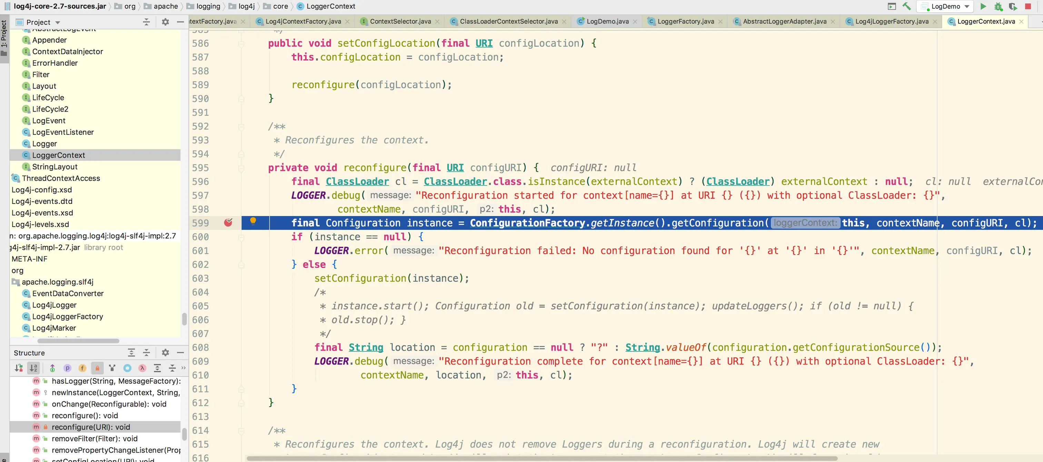Viewport: 1043px width, 462px height.
Task: Open the LogDemo run configuration dropdown
Action: 966,7
